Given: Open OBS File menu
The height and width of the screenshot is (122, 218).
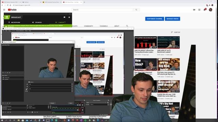Looking at the screenshot, I should [3, 31].
